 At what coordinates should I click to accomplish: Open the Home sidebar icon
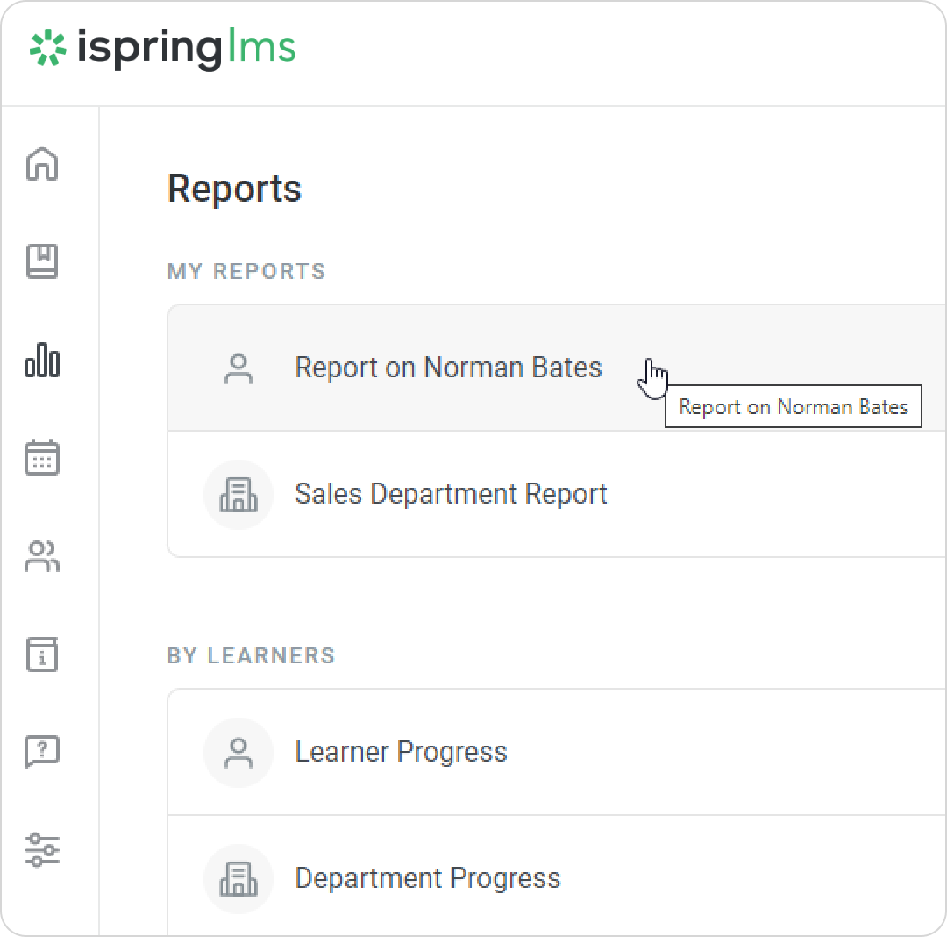[42, 164]
